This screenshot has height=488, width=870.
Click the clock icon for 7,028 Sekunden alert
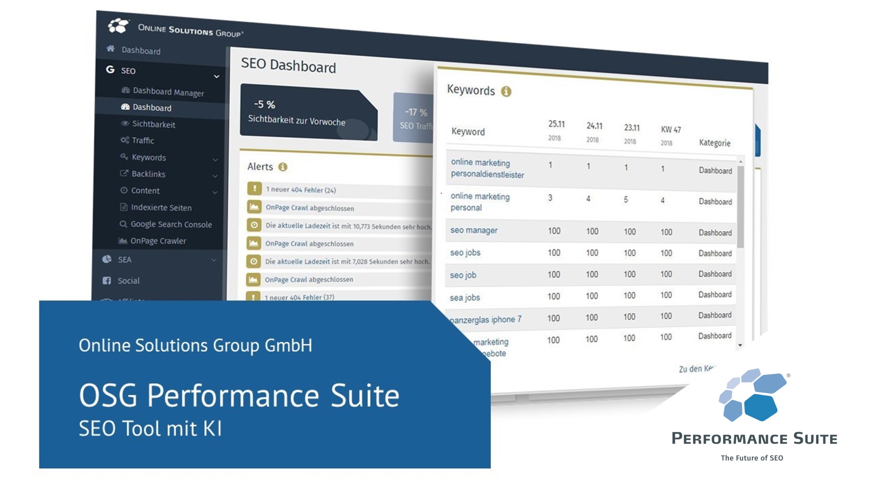pyautogui.click(x=254, y=261)
